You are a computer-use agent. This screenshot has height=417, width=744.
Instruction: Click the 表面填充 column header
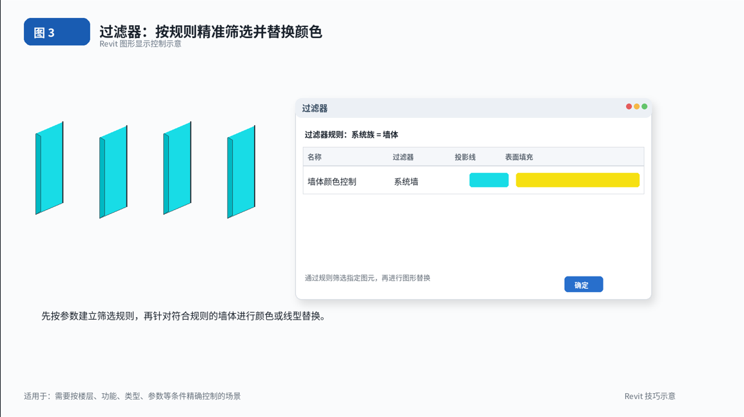click(x=518, y=157)
